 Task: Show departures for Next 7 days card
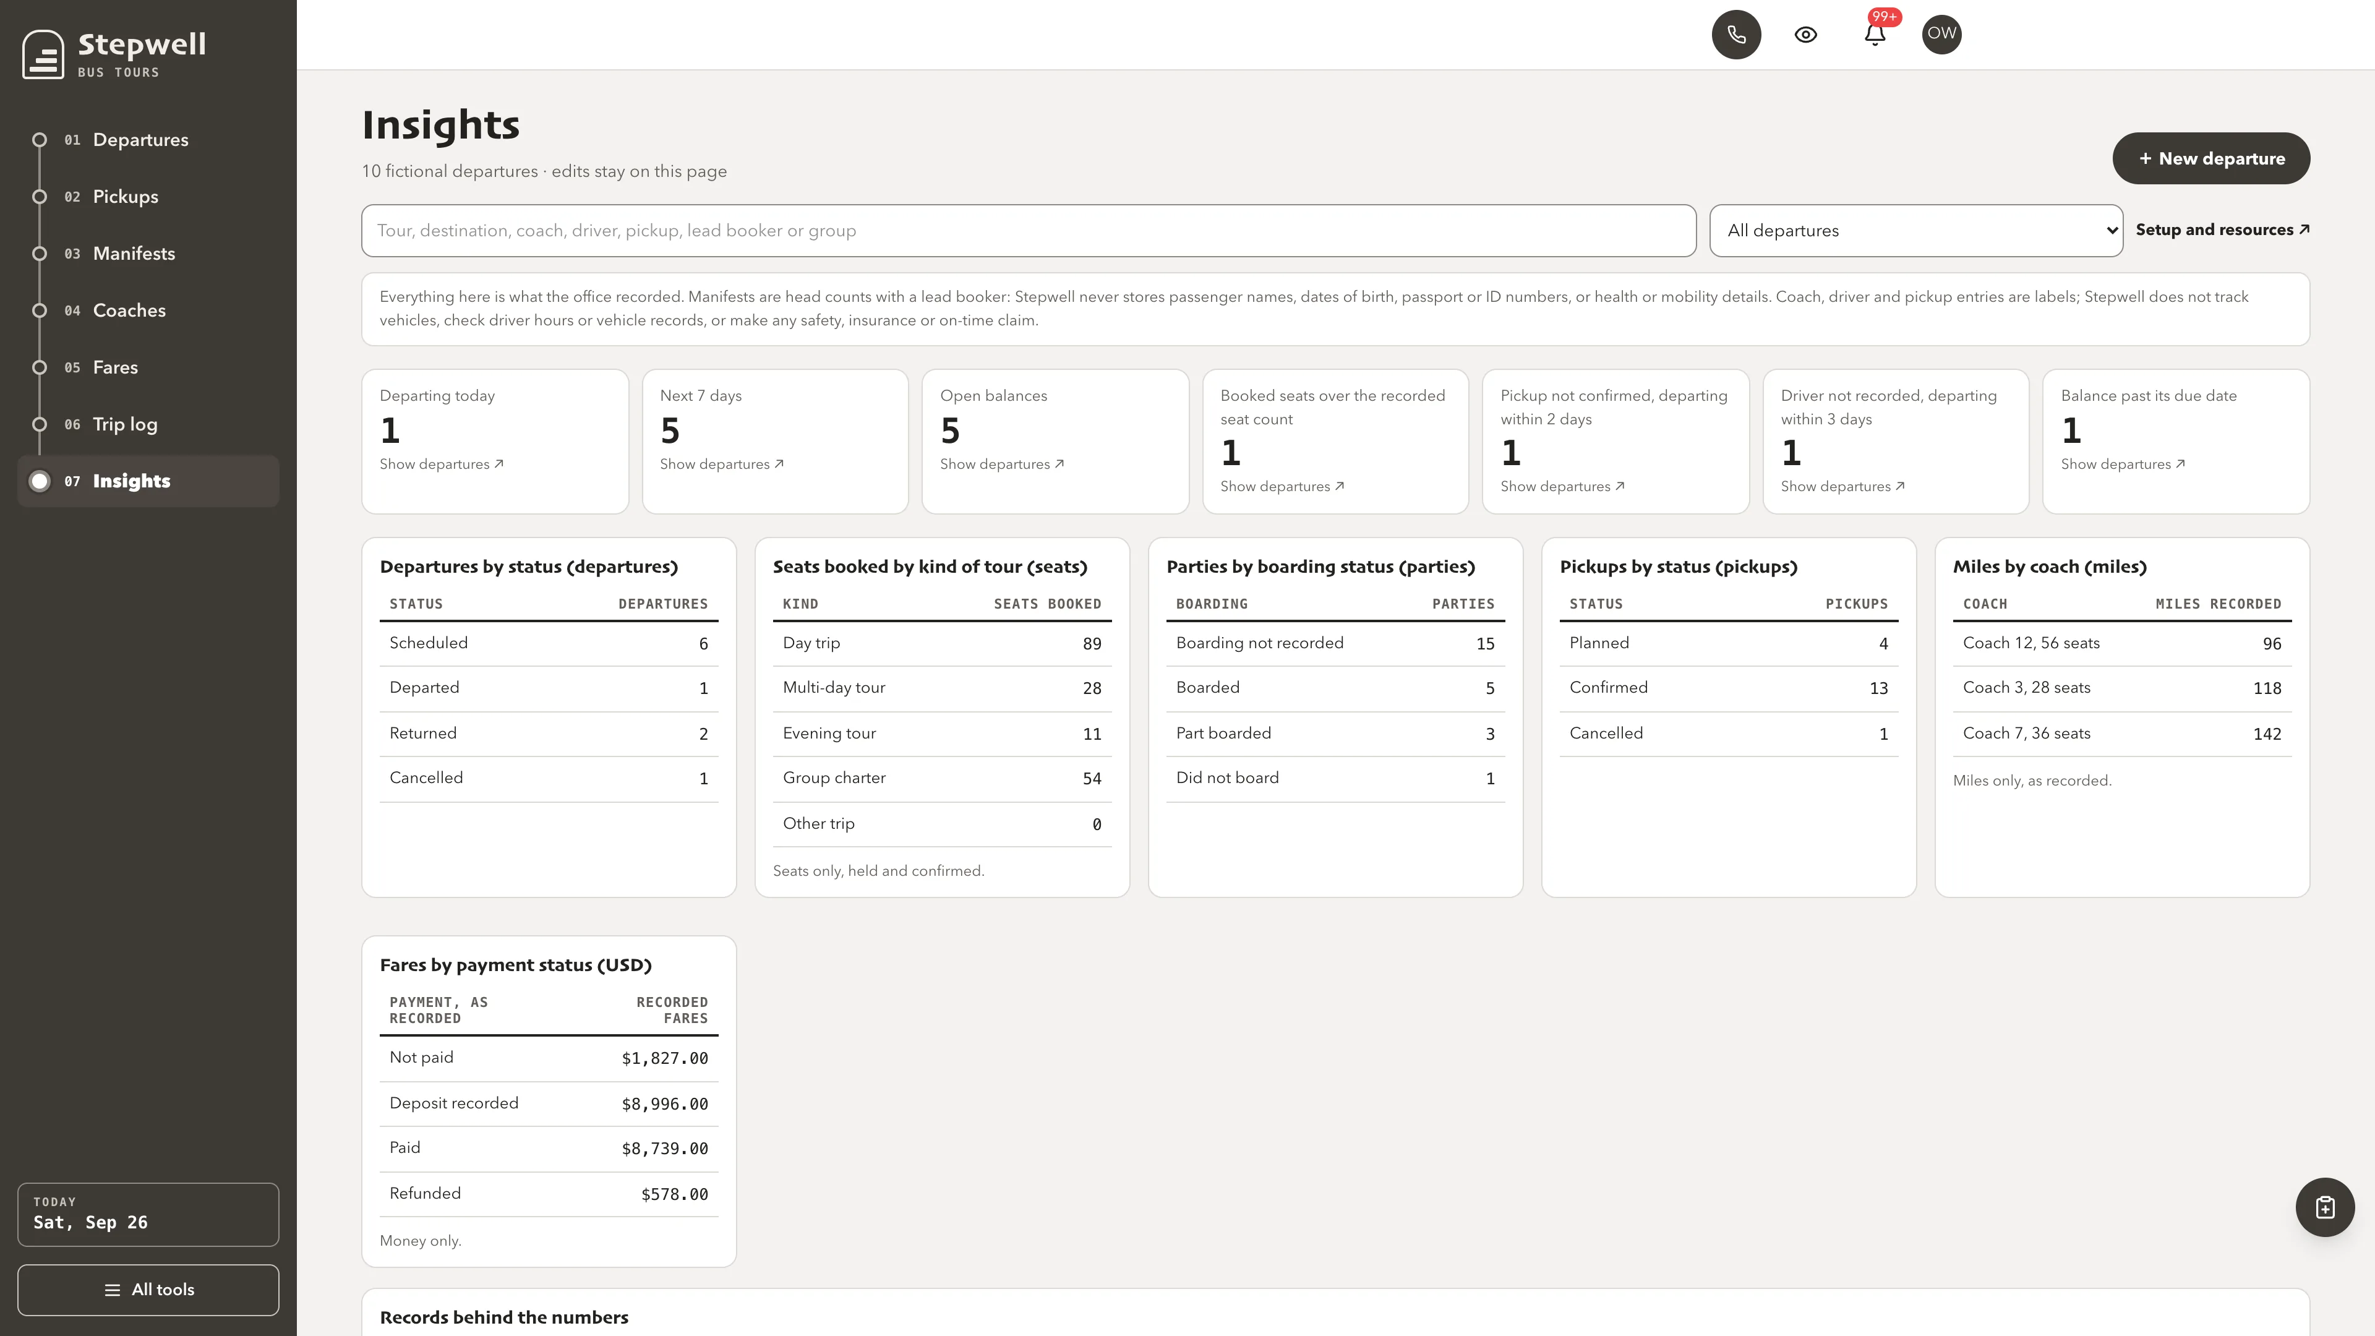[x=722, y=464]
